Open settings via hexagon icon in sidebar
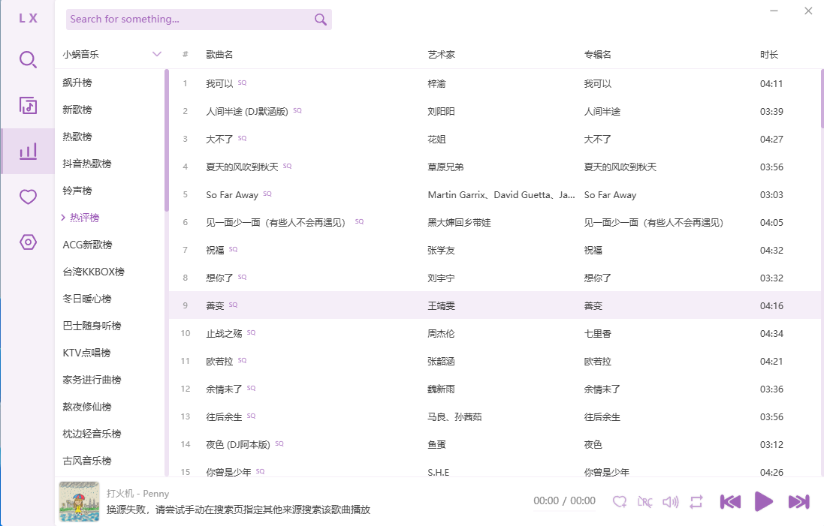Screen dimensions: 824x526 tap(28, 242)
